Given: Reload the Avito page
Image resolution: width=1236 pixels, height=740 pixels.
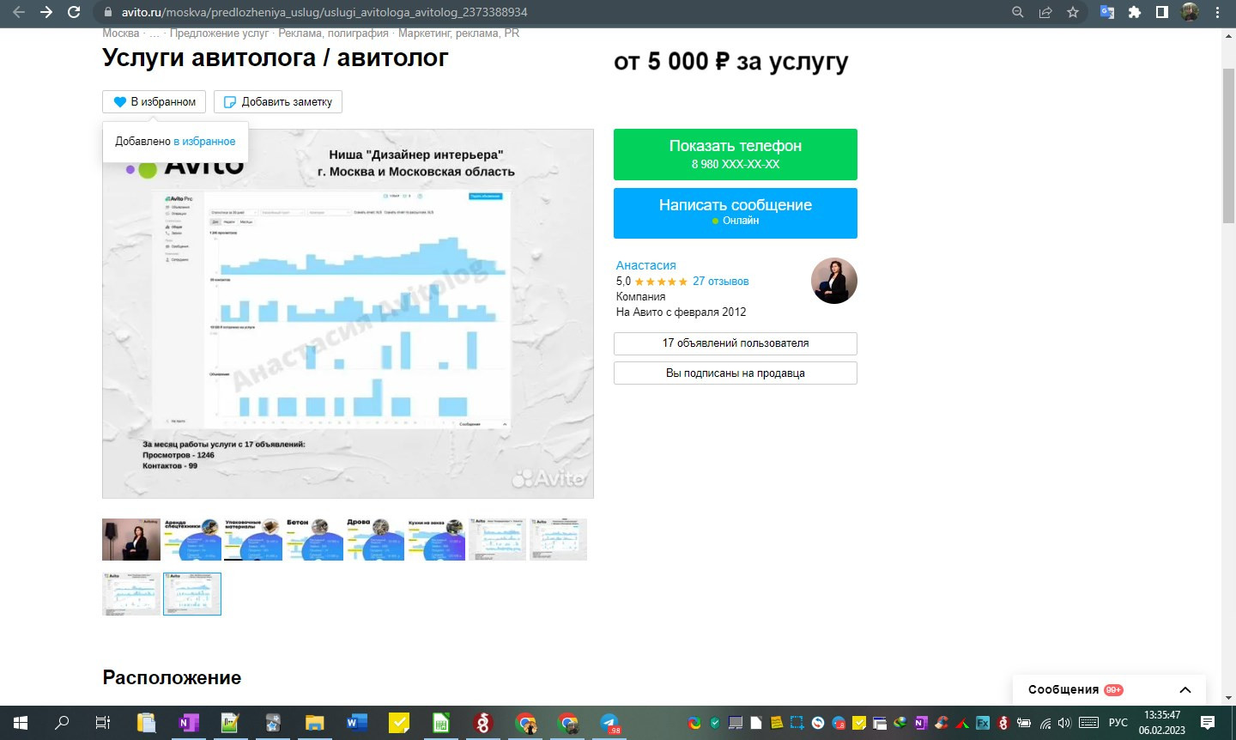Looking at the screenshot, I should pos(74,12).
